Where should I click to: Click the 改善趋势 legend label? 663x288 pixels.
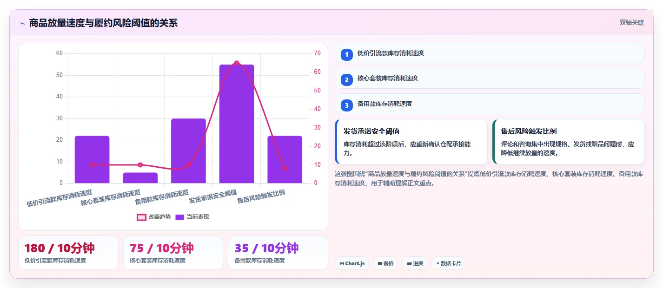(159, 217)
